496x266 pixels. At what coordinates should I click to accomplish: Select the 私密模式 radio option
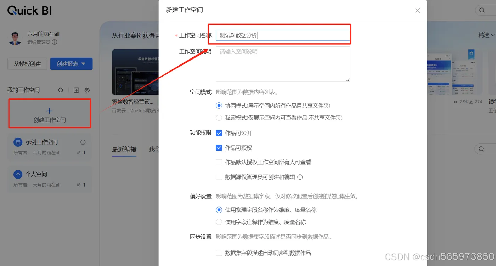(219, 118)
